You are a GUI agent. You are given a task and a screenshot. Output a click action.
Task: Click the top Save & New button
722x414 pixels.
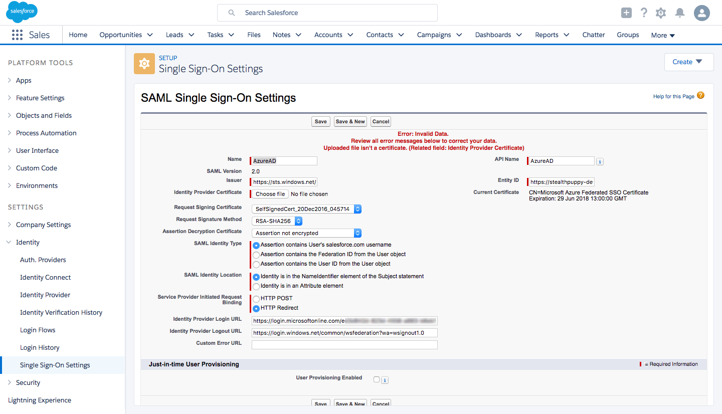[350, 122]
